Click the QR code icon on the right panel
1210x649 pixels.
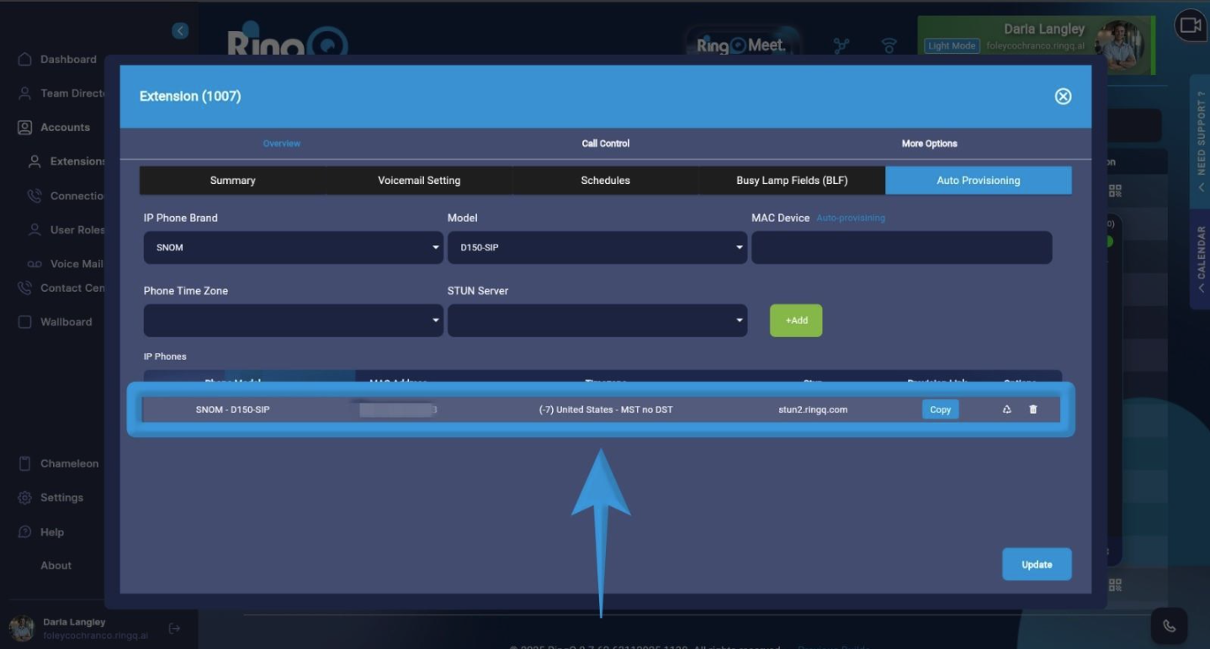1116,190
